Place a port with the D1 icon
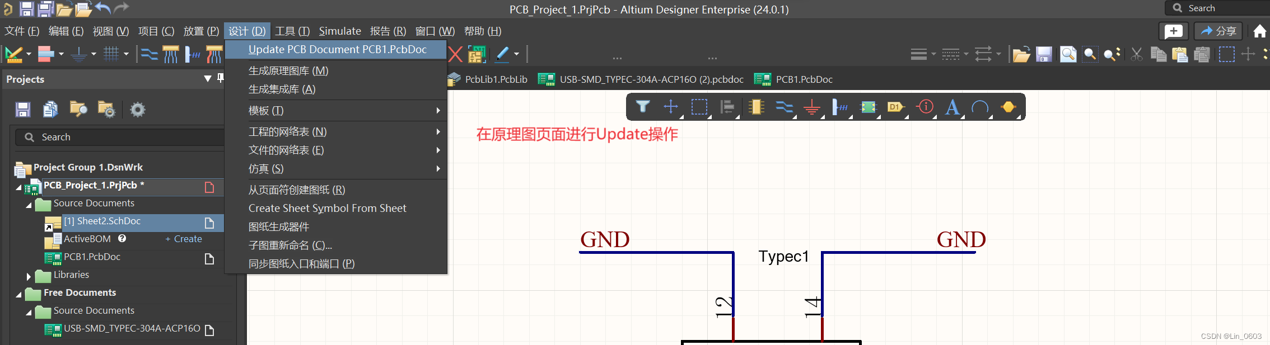This screenshot has width=1270, height=345. (896, 106)
